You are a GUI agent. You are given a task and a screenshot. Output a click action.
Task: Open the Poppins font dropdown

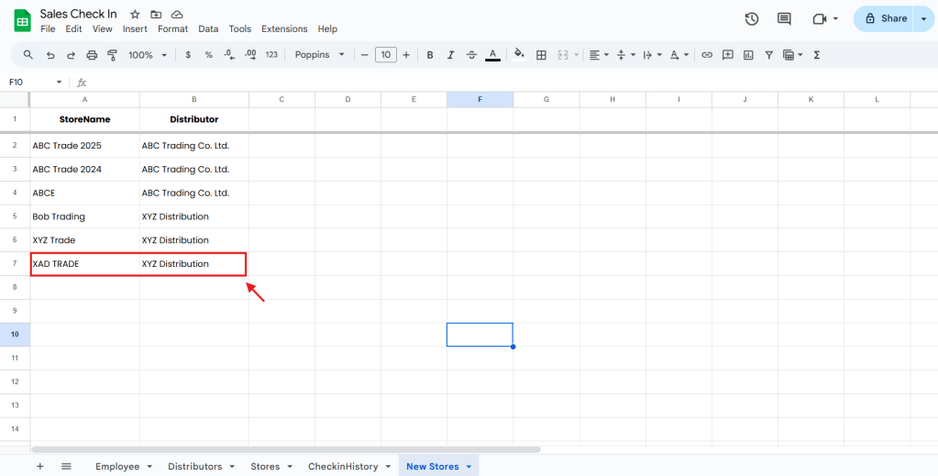(x=319, y=55)
